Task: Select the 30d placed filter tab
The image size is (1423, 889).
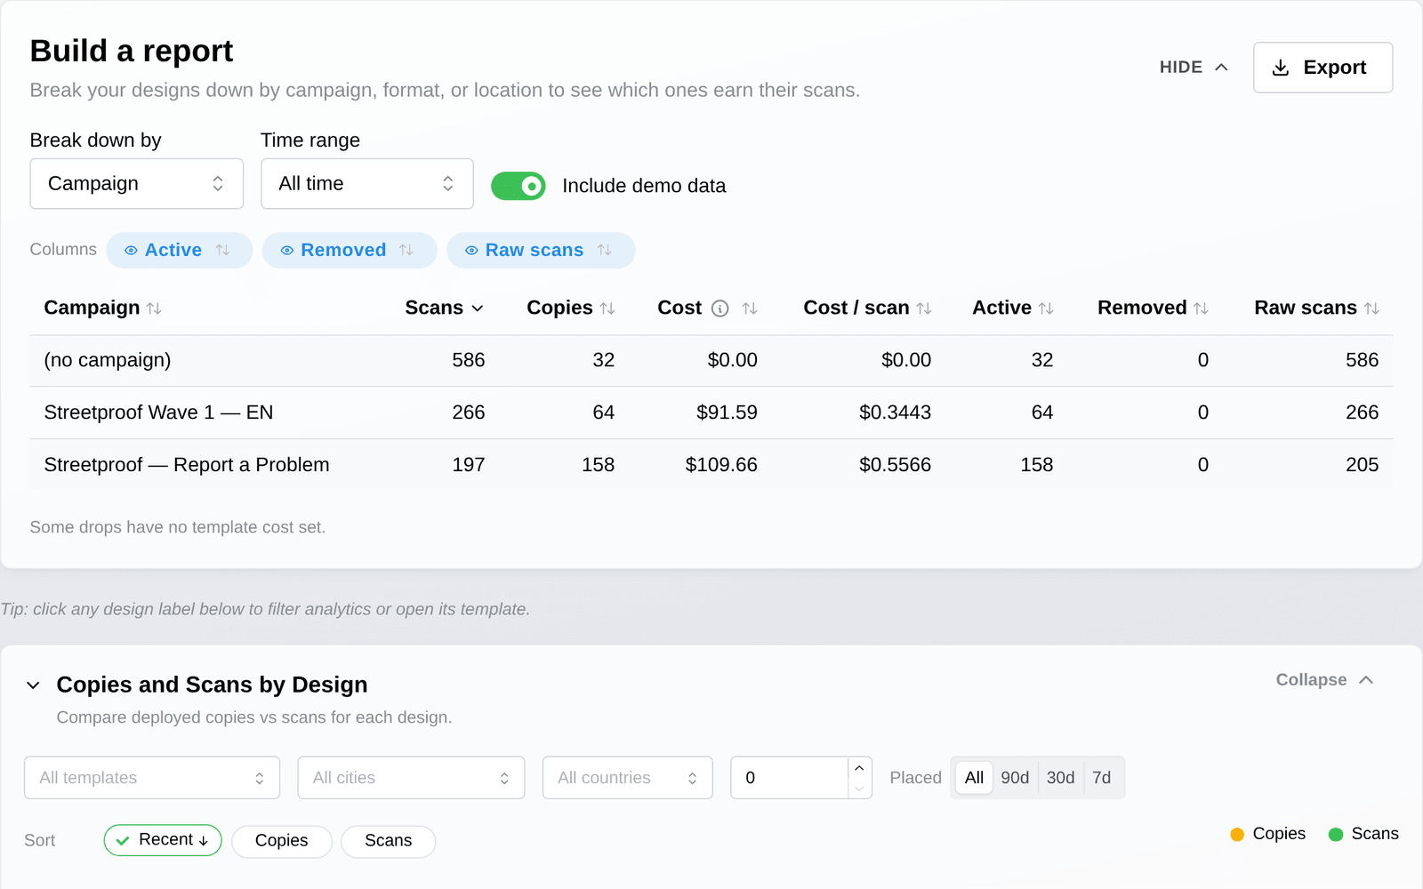Action: [1060, 778]
